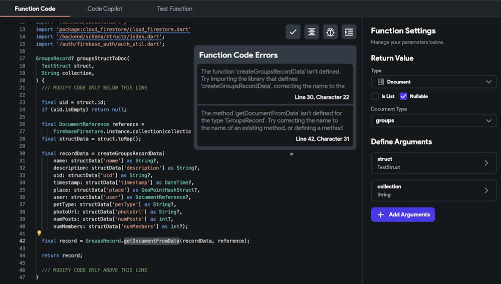Click the highlighted getDocumentFromData text in code

click(x=152, y=240)
